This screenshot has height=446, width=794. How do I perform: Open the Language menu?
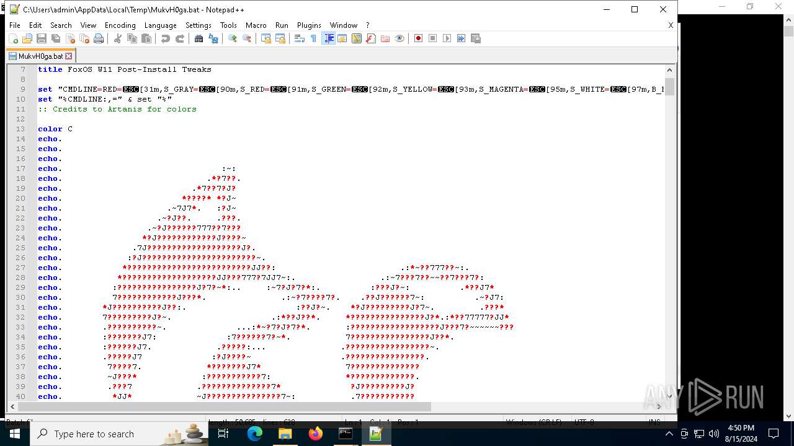pyautogui.click(x=160, y=25)
